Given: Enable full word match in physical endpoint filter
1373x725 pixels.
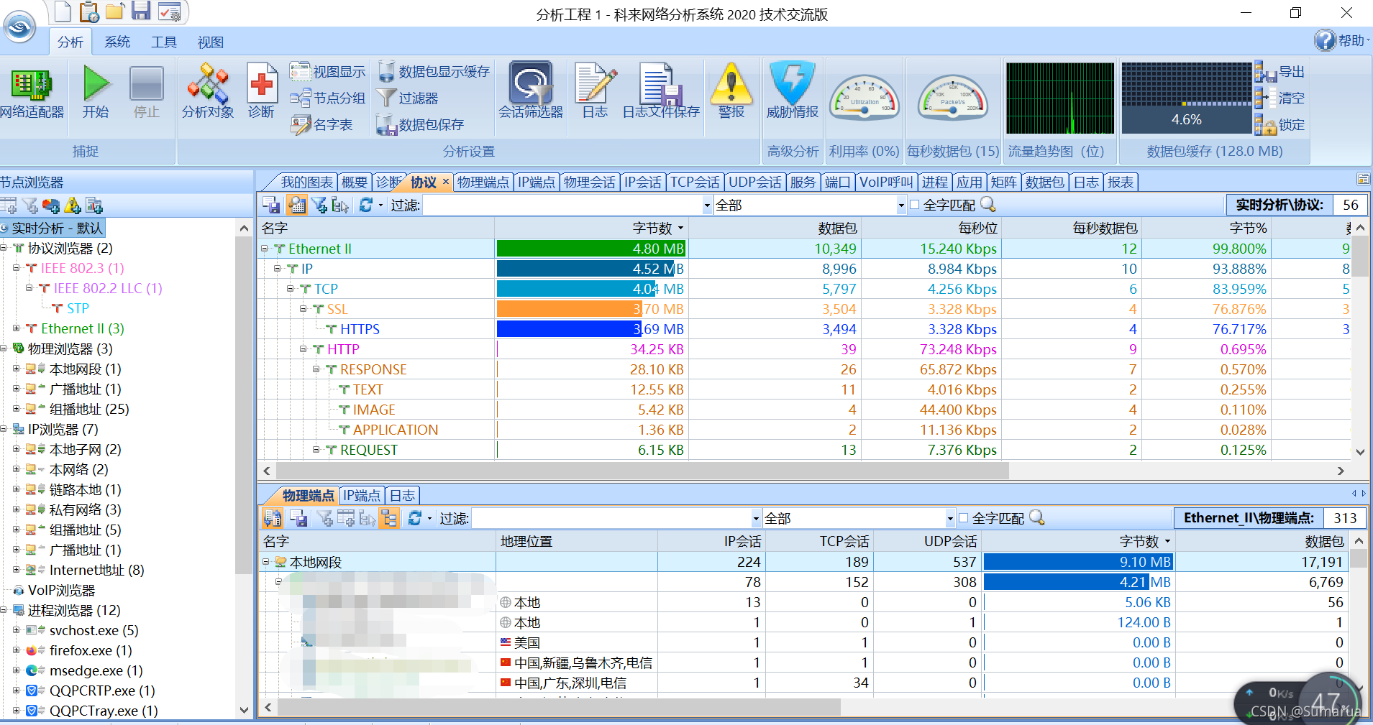Looking at the screenshot, I should pyautogui.click(x=964, y=518).
